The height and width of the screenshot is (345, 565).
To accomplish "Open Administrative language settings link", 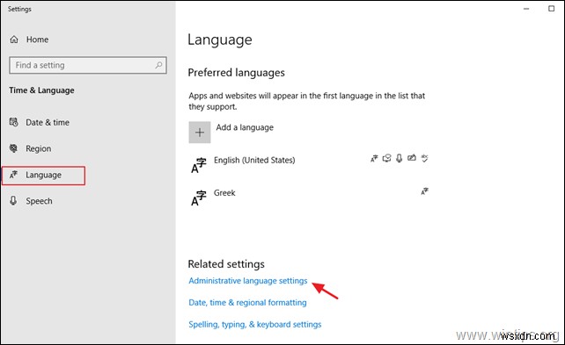I will click(x=248, y=281).
